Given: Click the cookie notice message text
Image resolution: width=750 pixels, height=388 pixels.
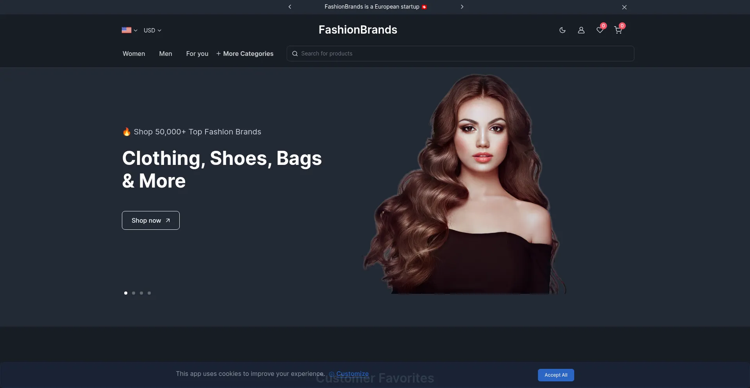Looking at the screenshot, I should (x=250, y=374).
